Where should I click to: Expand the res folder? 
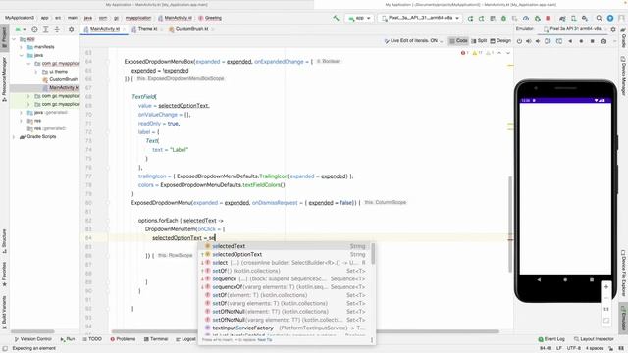(22, 121)
